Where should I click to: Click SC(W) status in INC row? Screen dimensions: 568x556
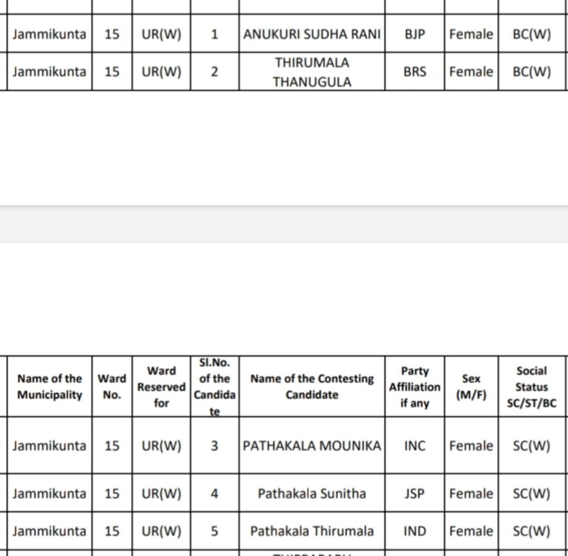(x=532, y=446)
